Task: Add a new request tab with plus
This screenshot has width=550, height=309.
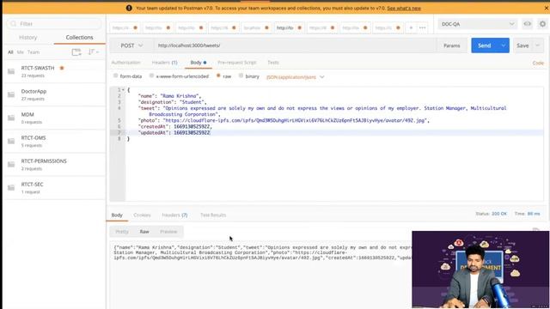Action: tap(411, 27)
